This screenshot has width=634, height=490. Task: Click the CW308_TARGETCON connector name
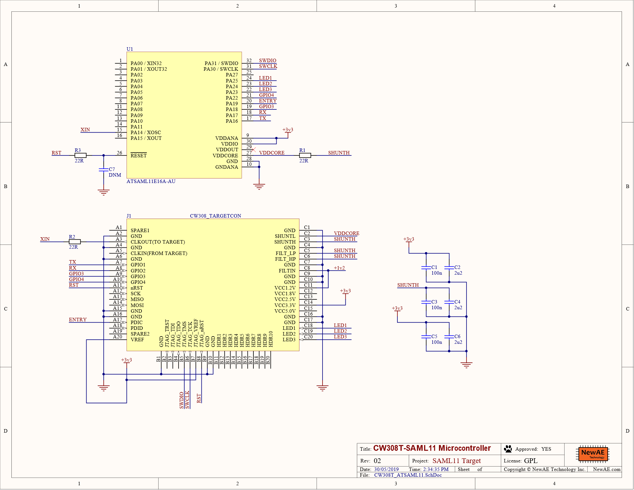(215, 216)
